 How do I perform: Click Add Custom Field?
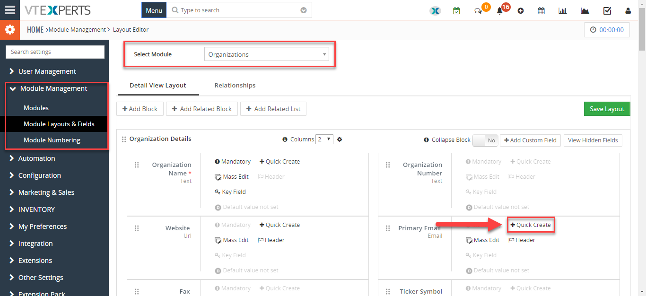[x=530, y=140]
